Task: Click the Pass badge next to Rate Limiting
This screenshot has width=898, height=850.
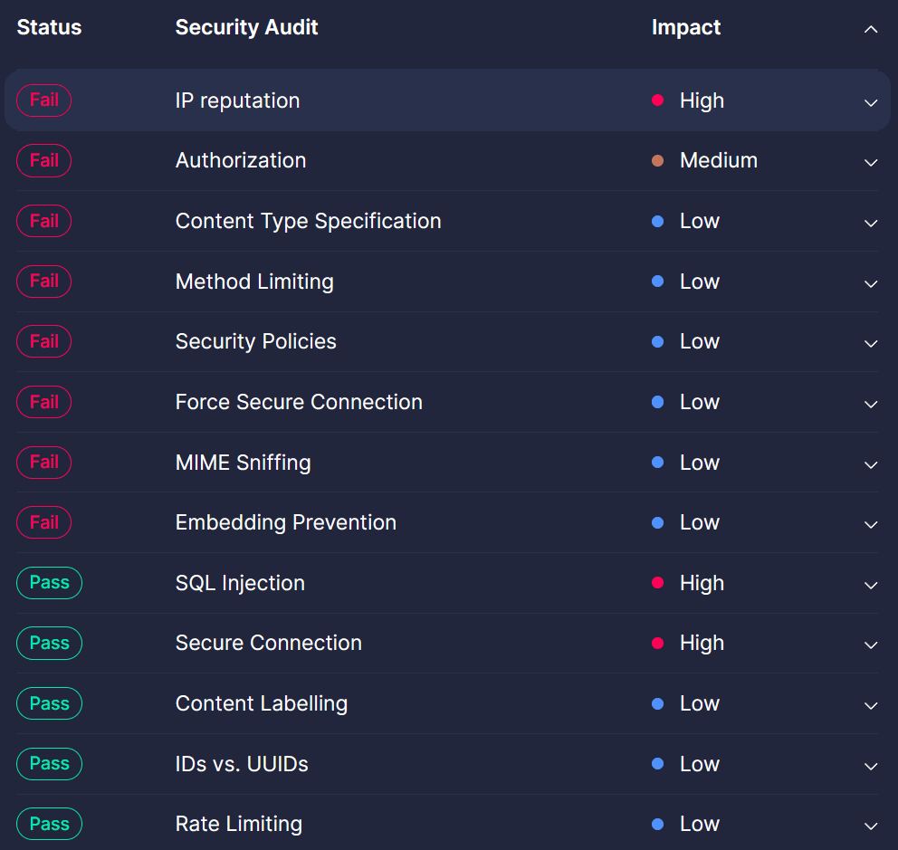Action: [49, 824]
